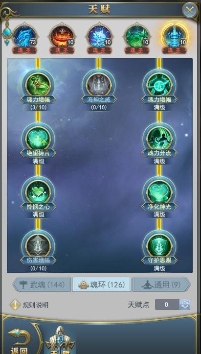This screenshot has width=201, height=354.
Task: Open the 海神之威 talent node
Action: tap(99, 85)
